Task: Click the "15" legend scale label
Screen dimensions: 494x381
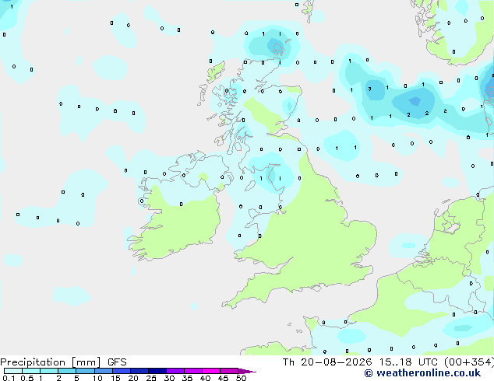Action: (115, 378)
